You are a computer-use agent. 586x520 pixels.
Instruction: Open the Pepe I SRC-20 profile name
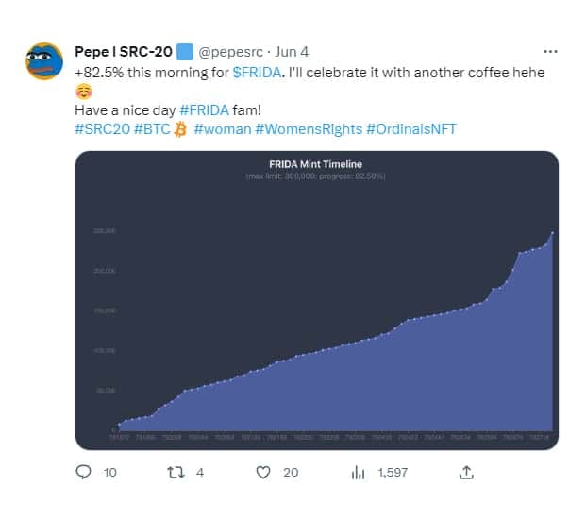tap(123, 51)
